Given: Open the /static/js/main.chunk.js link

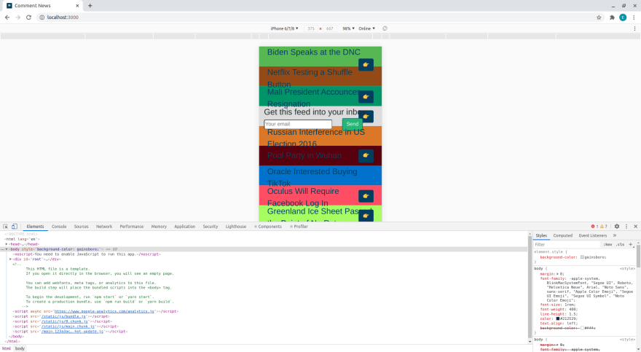Looking at the screenshot, I should (x=68, y=326).
